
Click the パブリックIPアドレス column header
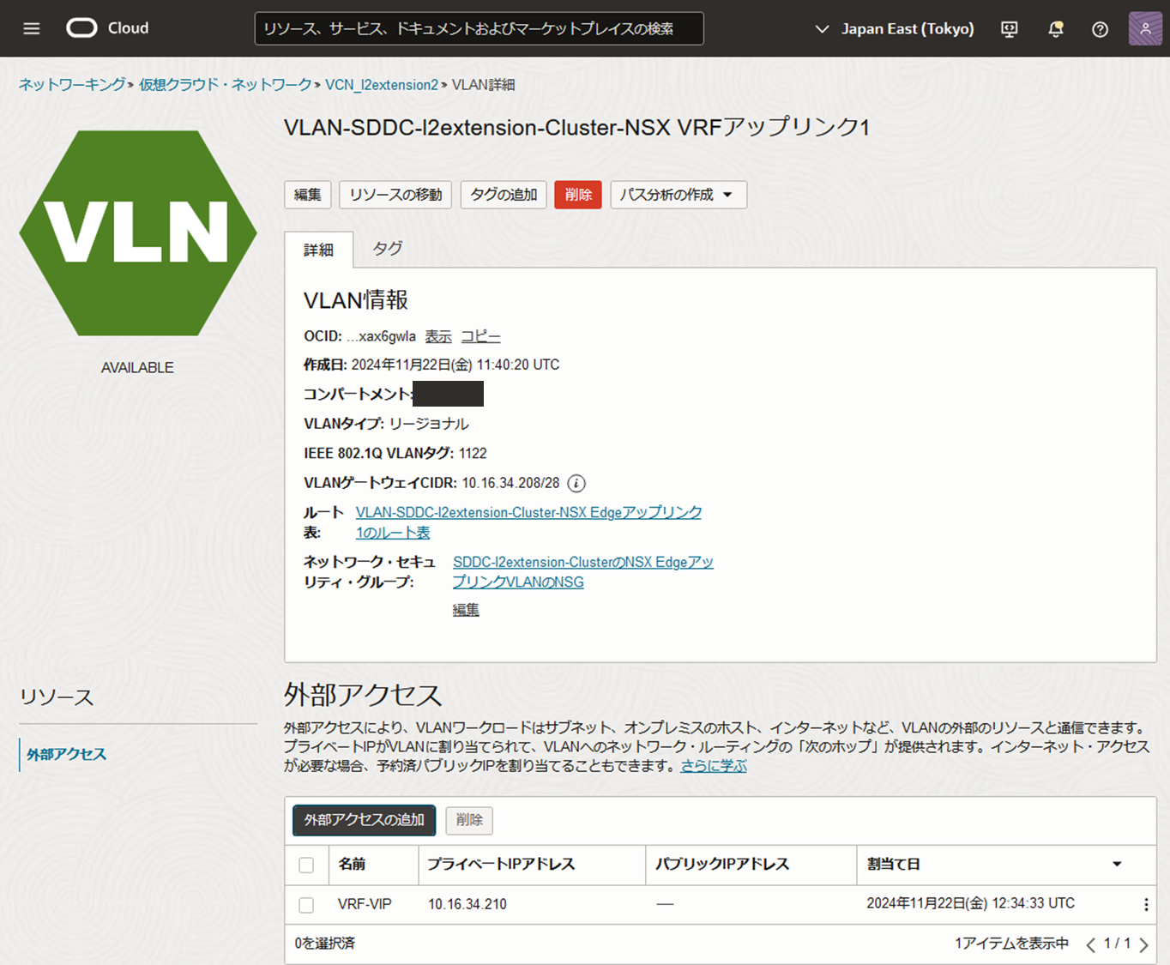coord(722,864)
